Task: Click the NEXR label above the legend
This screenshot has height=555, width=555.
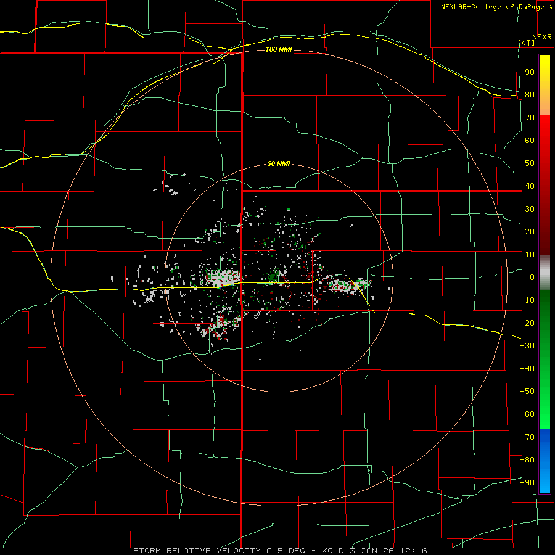Action: [541, 37]
